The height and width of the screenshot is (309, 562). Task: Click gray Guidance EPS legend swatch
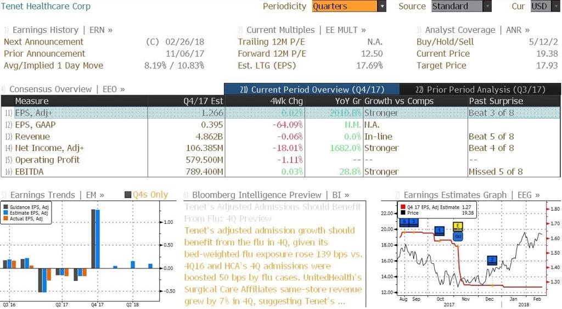click(5, 207)
